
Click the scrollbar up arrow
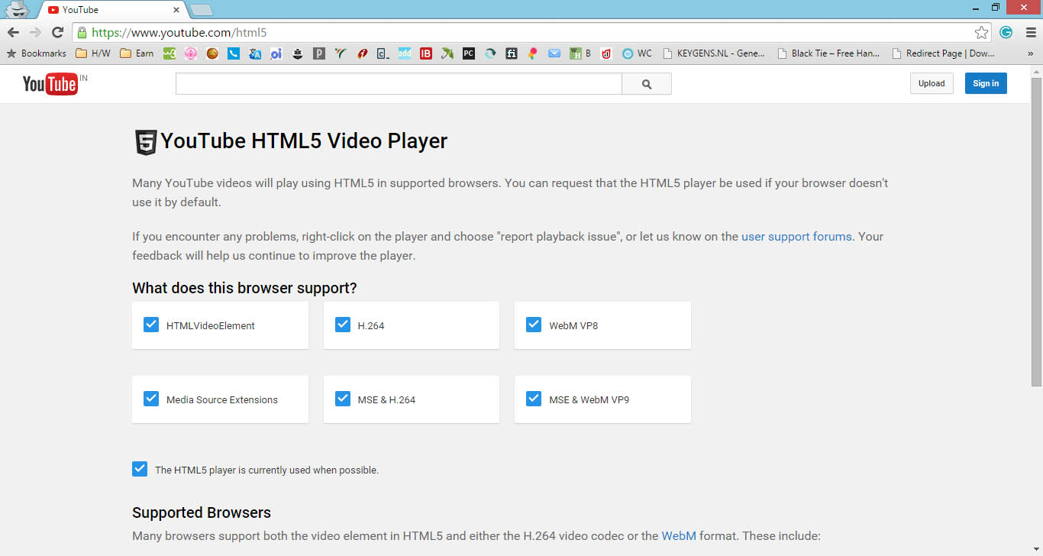click(1036, 71)
